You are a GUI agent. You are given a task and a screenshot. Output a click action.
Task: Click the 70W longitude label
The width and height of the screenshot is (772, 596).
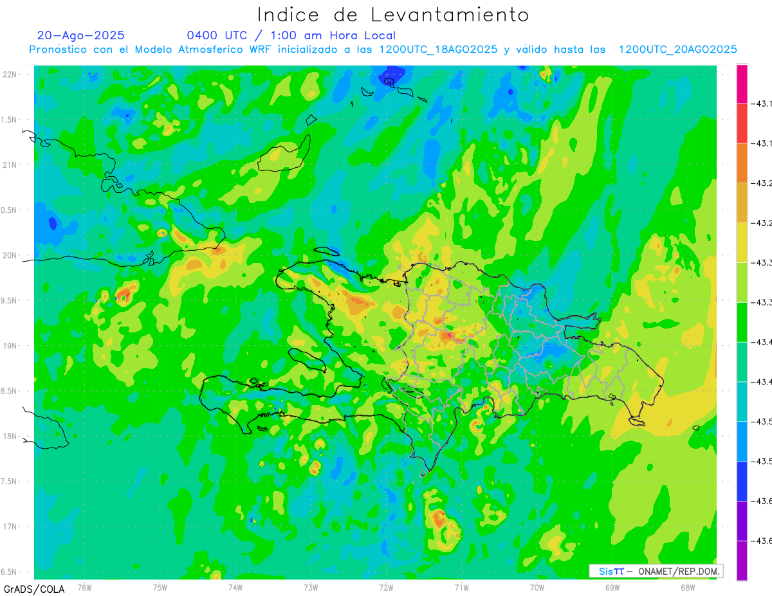point(537,588)
